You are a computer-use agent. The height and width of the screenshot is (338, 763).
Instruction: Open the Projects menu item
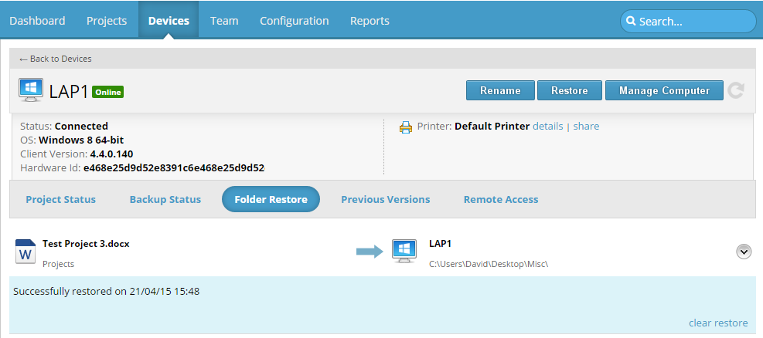click(x=107, y=21)
